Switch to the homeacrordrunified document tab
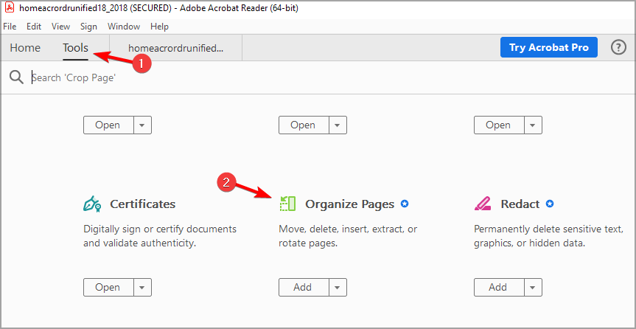 pos(175,48)
